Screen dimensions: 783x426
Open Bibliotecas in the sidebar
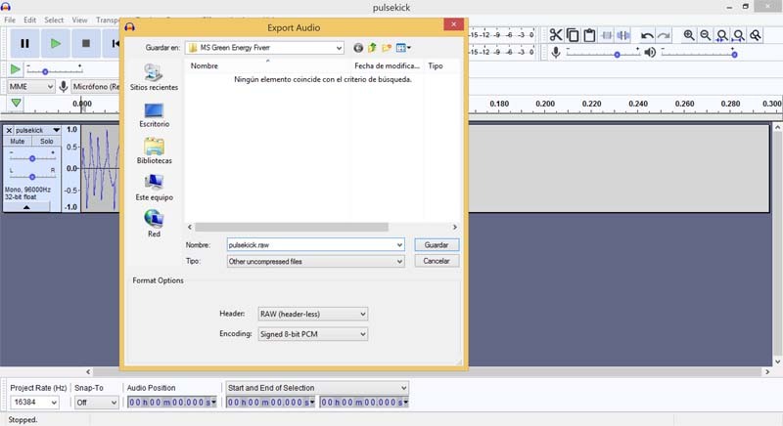(x=154, y=151)
